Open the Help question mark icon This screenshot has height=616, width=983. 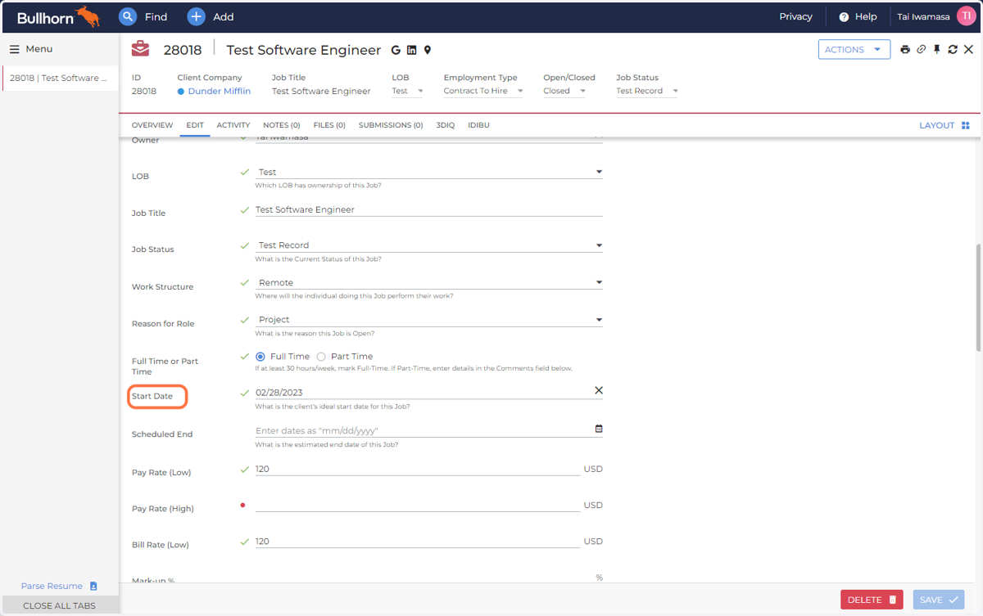[844, 16]
